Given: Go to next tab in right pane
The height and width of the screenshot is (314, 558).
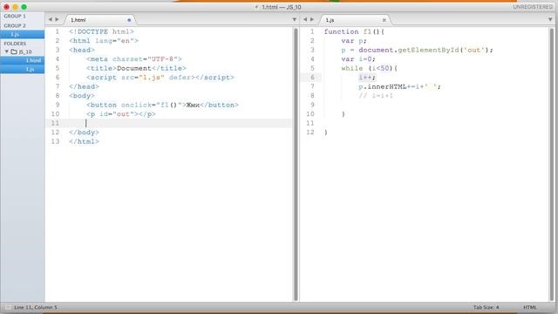Looking at the screenshot, I should pos(312,19).
